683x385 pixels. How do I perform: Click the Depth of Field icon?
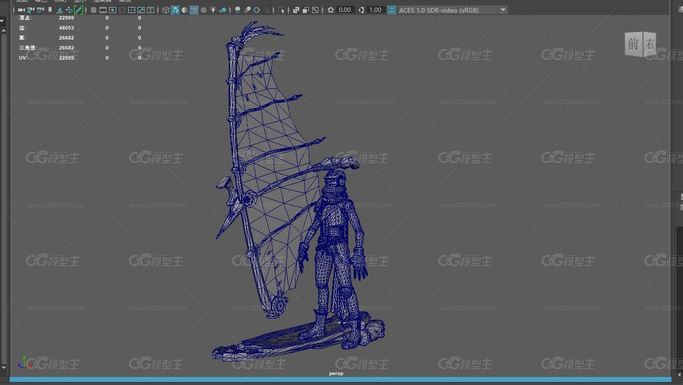pos(266,10)
